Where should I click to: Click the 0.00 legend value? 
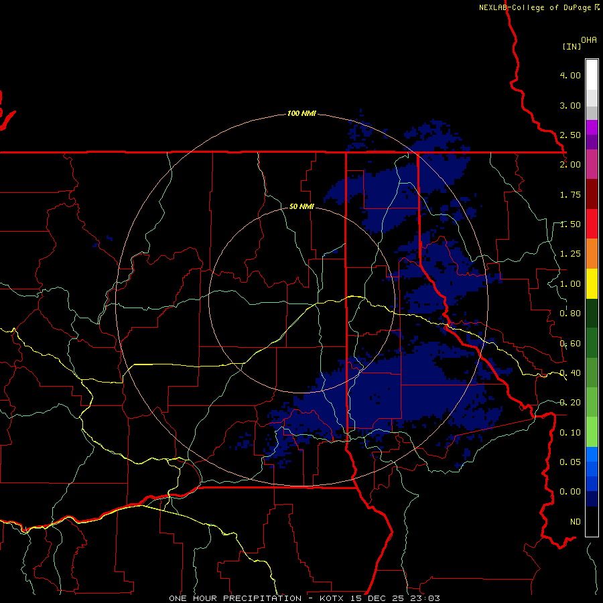click(570, 492)
